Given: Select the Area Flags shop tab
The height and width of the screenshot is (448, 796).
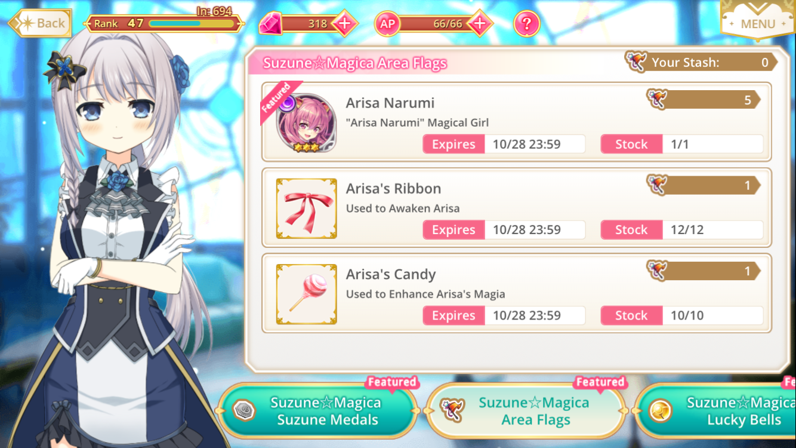Looking at the screenshot, I should point(526,411).
